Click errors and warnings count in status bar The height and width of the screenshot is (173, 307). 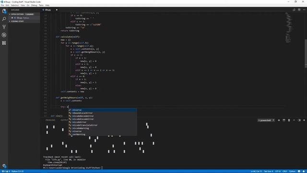(x=6, y=171)
